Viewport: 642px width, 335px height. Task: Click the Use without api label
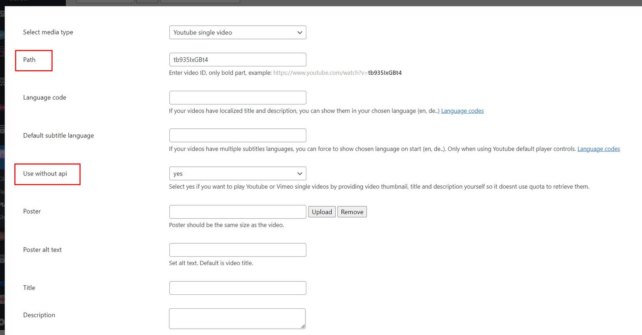click(x=45, y=173)
